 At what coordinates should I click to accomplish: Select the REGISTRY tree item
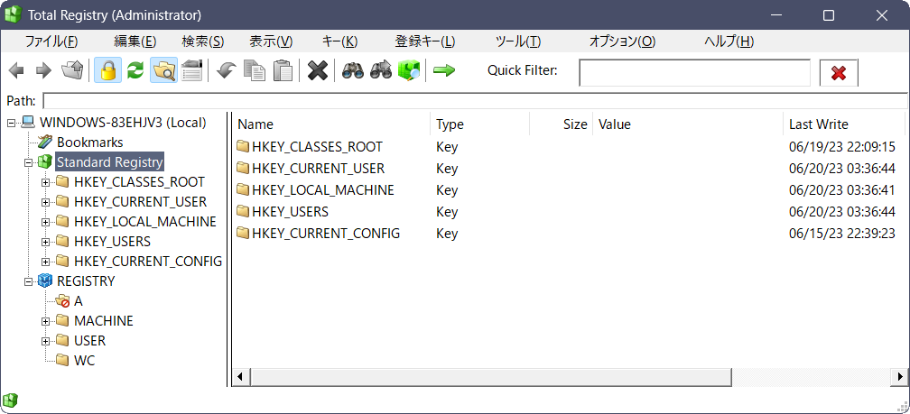point(86,281)
